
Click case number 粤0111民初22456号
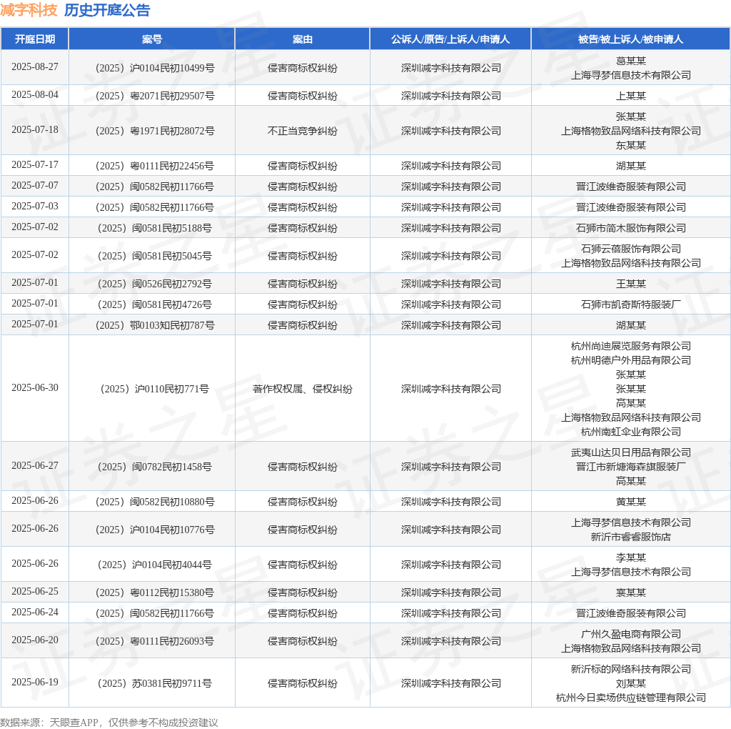click(x=155, y=166)
